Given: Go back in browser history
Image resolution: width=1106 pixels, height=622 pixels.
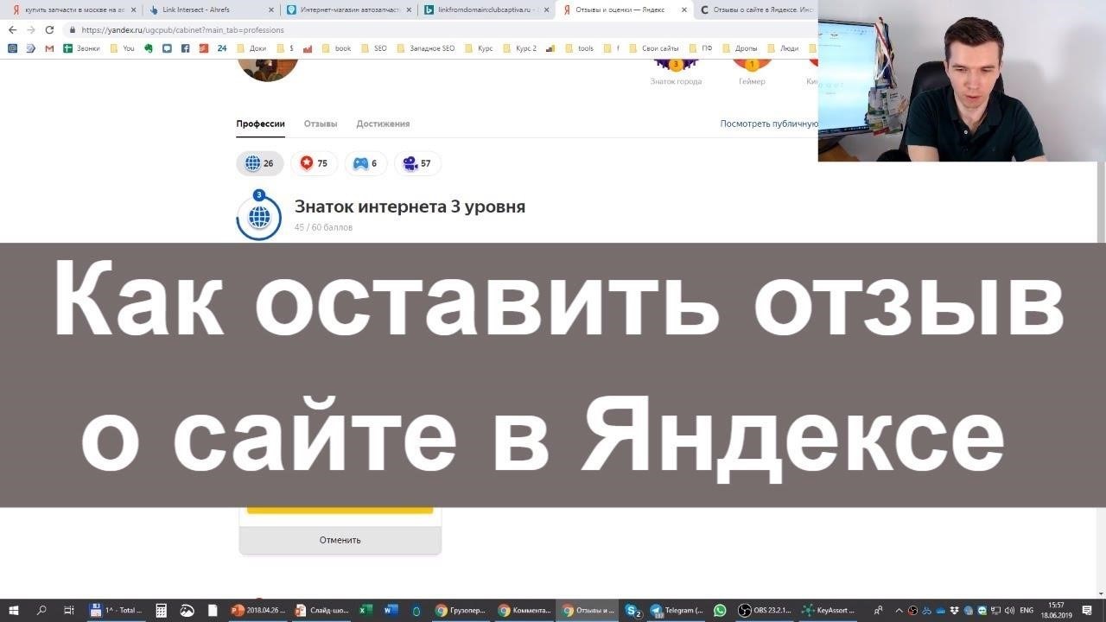Looking at the screenshot, I should (x=13, y=29).
